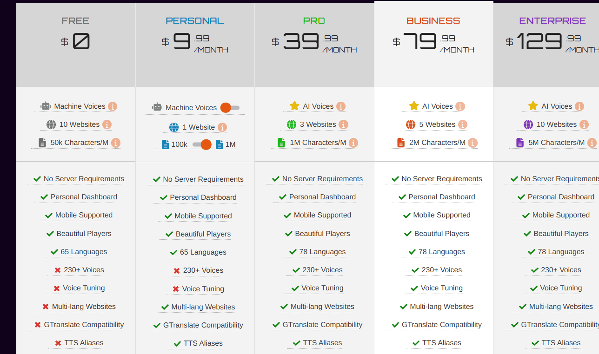
Task: Click Voice Tuning feature in Free plan
Action: click(84, 288)
